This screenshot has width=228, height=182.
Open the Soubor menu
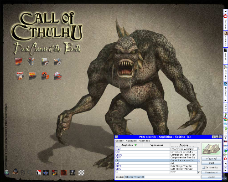pos(119,141)
